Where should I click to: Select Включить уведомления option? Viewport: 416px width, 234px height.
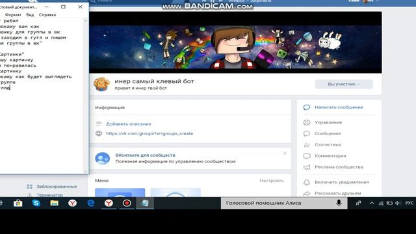pyautogui.click(x=342, y=182)
